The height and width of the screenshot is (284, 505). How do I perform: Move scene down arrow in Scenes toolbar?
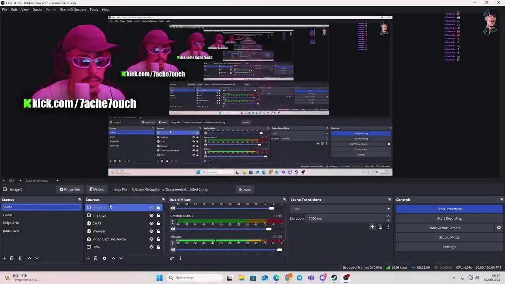point(37,258)
